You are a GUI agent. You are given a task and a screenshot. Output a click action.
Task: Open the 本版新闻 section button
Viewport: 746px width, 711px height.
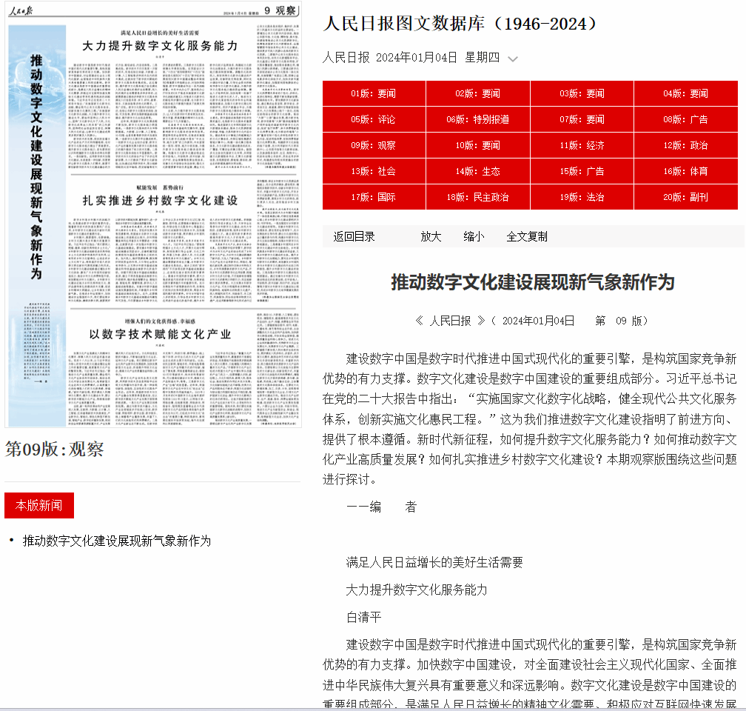point(39,506)
